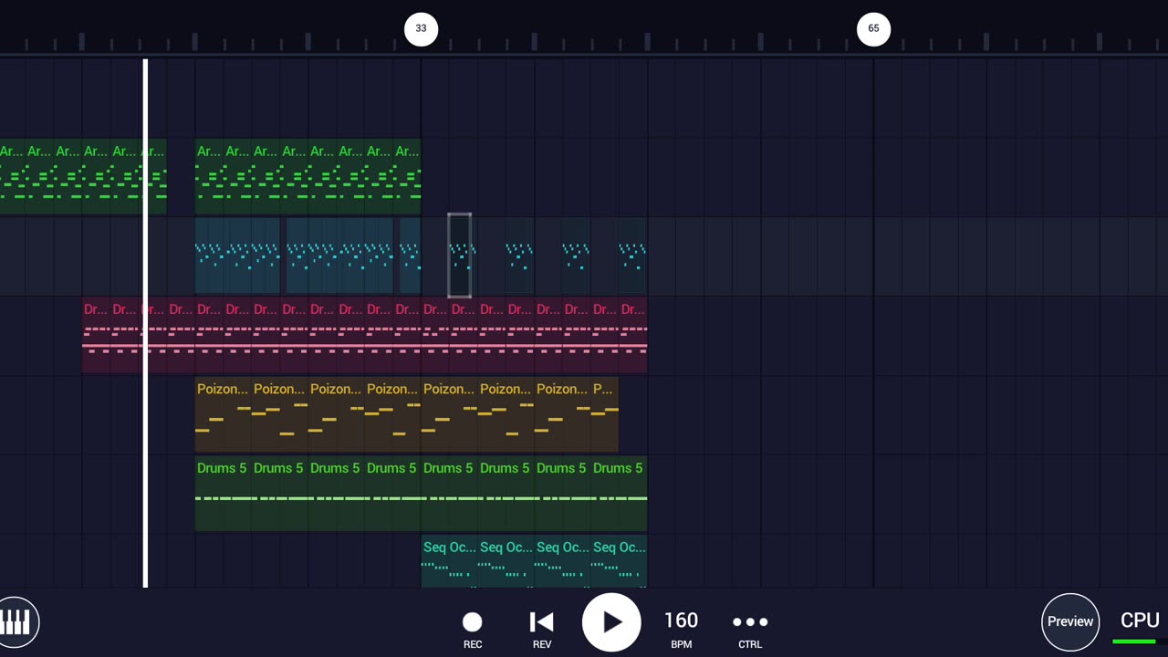Click the Preview button

click(1070, 621)
